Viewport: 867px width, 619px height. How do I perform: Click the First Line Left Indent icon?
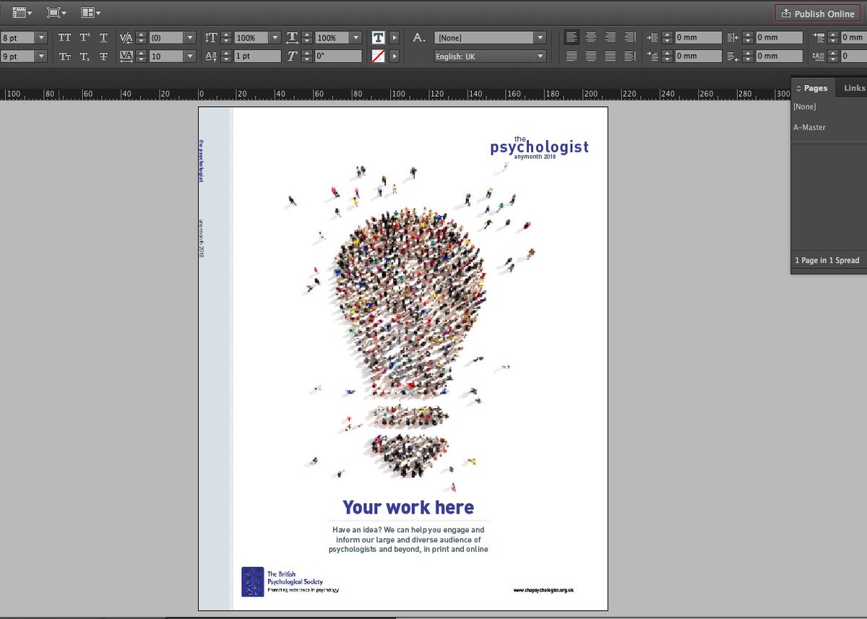(652, 56)
